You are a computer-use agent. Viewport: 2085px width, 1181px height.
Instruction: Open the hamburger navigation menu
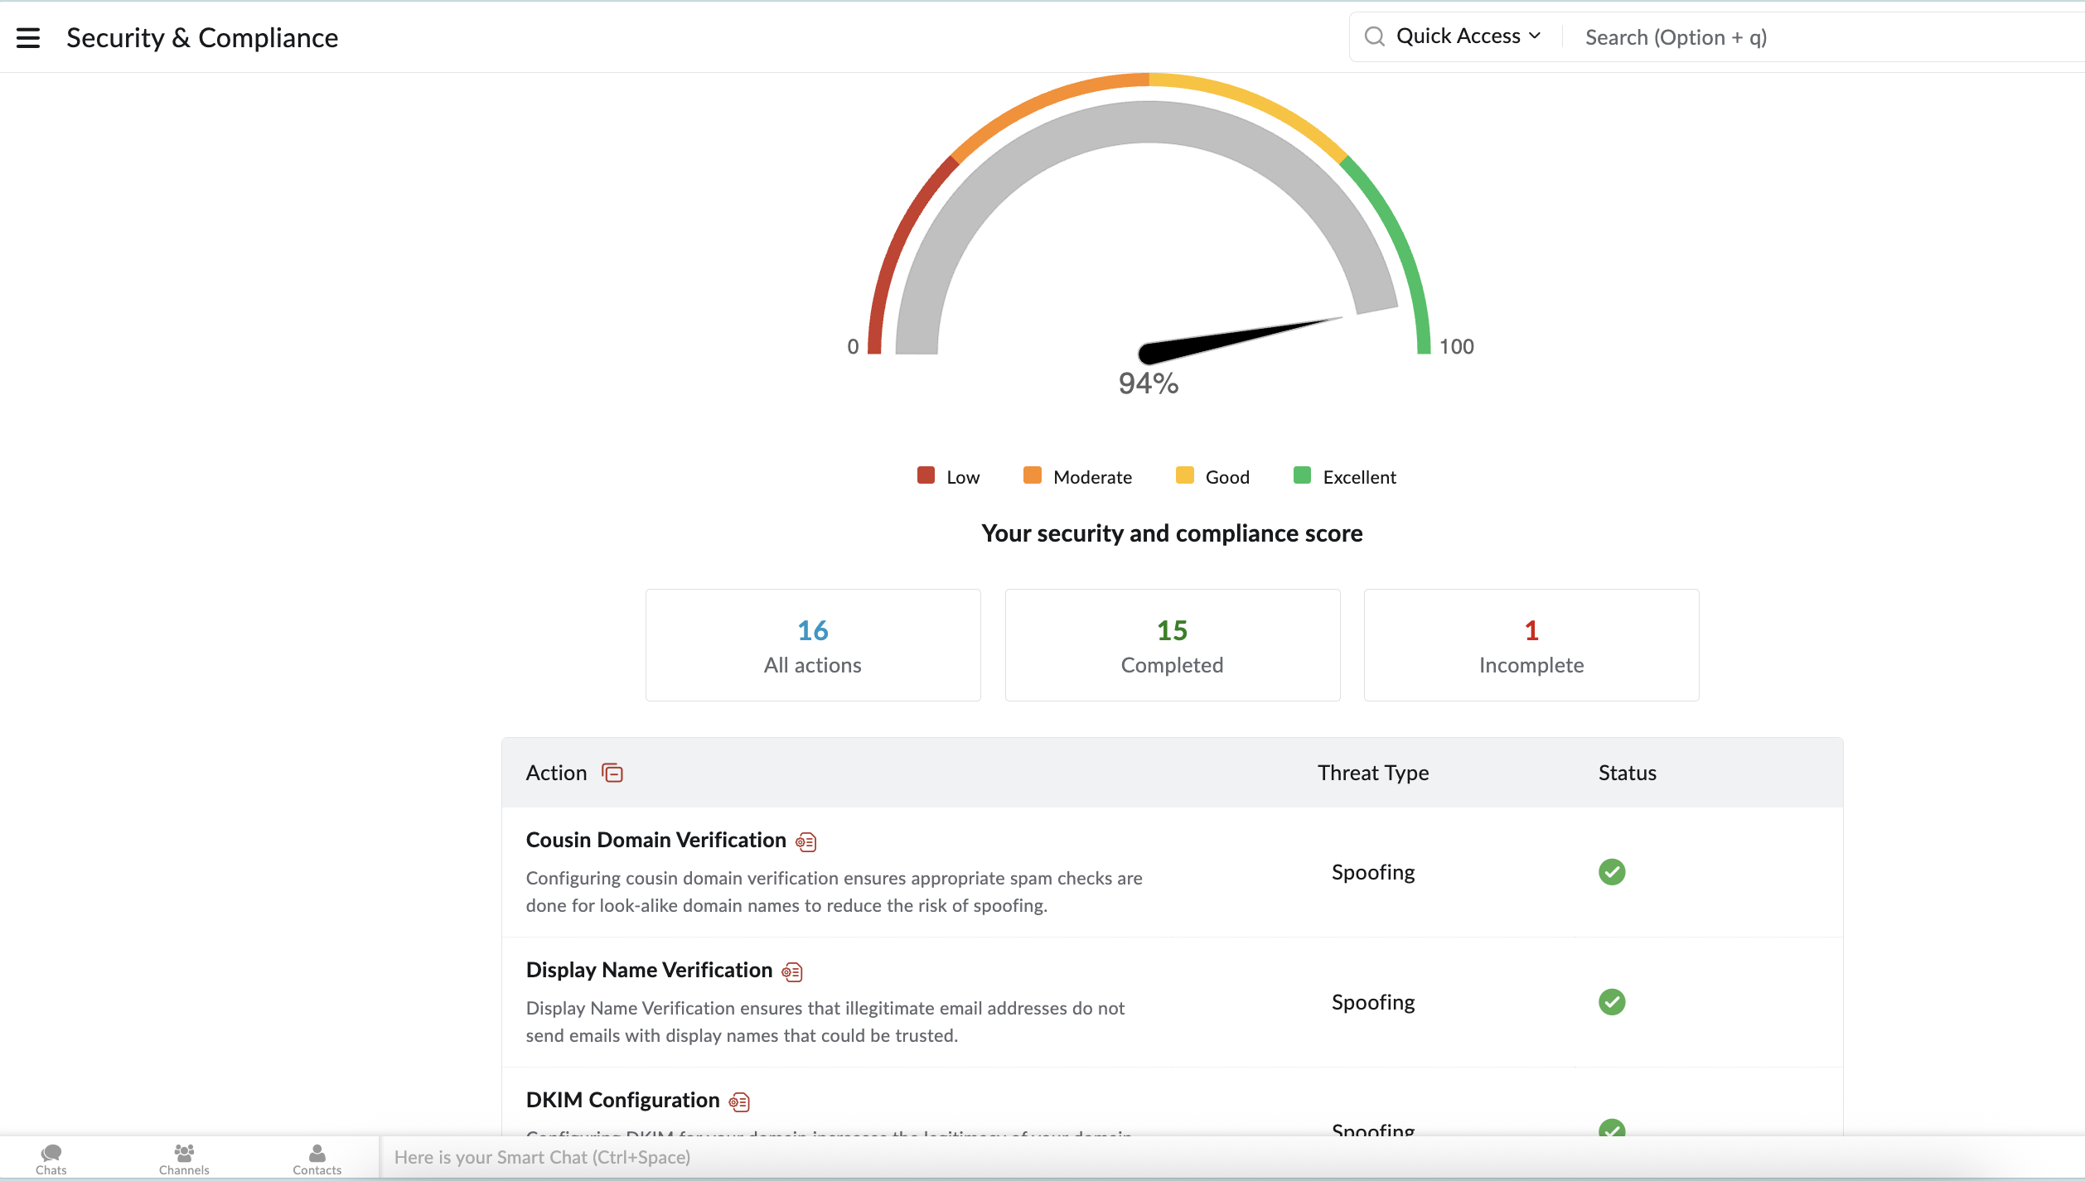pyautogui.click(x=28, y=38)
